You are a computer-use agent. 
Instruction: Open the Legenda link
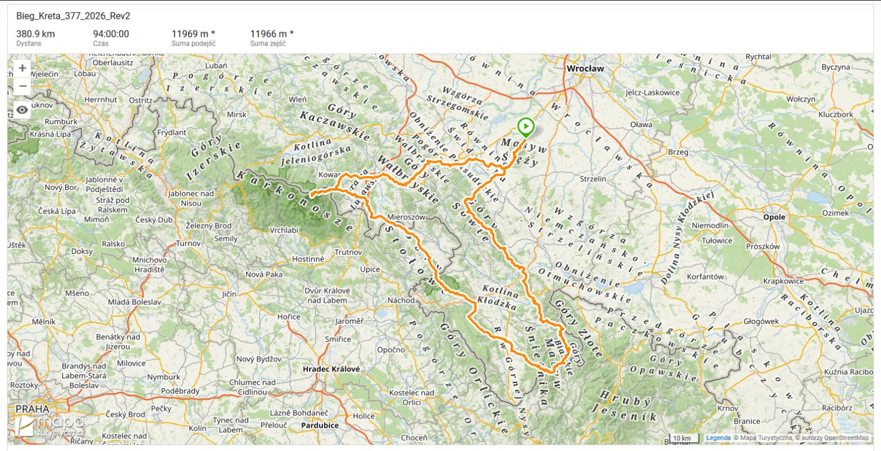coord(718,438)
